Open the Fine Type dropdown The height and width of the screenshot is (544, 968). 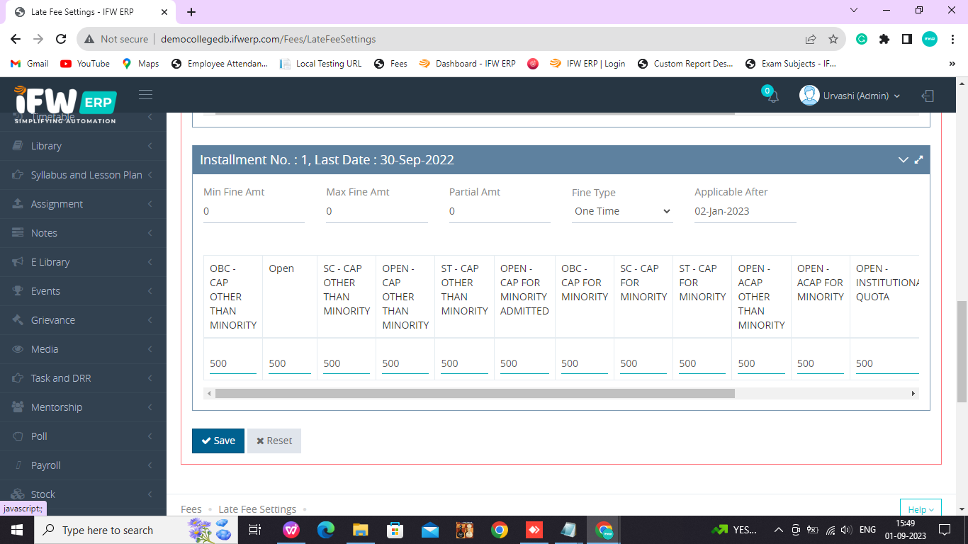tap(621, 211)
